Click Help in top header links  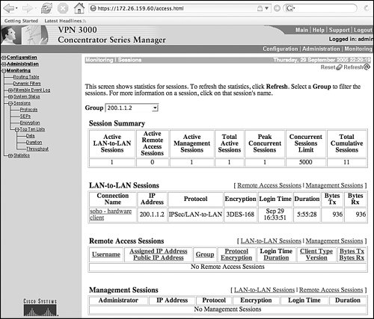(x=319, y=30)
